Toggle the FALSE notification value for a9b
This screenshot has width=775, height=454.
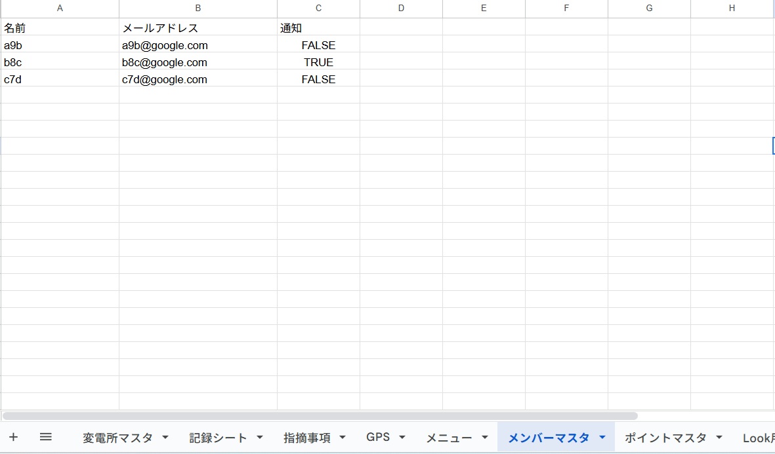tap(318, 46)
